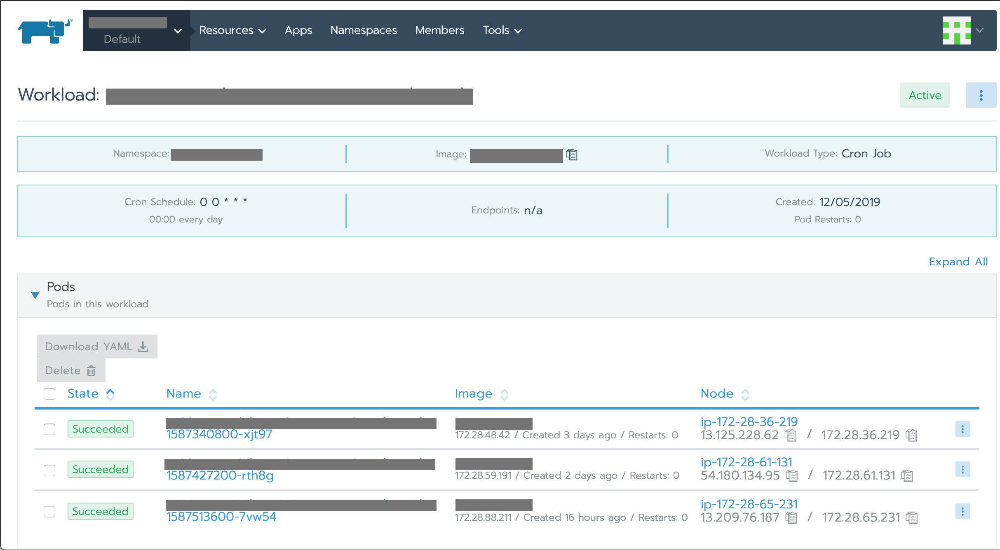The width and height of the screenshot is (1000, 550).
Task: Sort pods by Image column
Action: 481,394
